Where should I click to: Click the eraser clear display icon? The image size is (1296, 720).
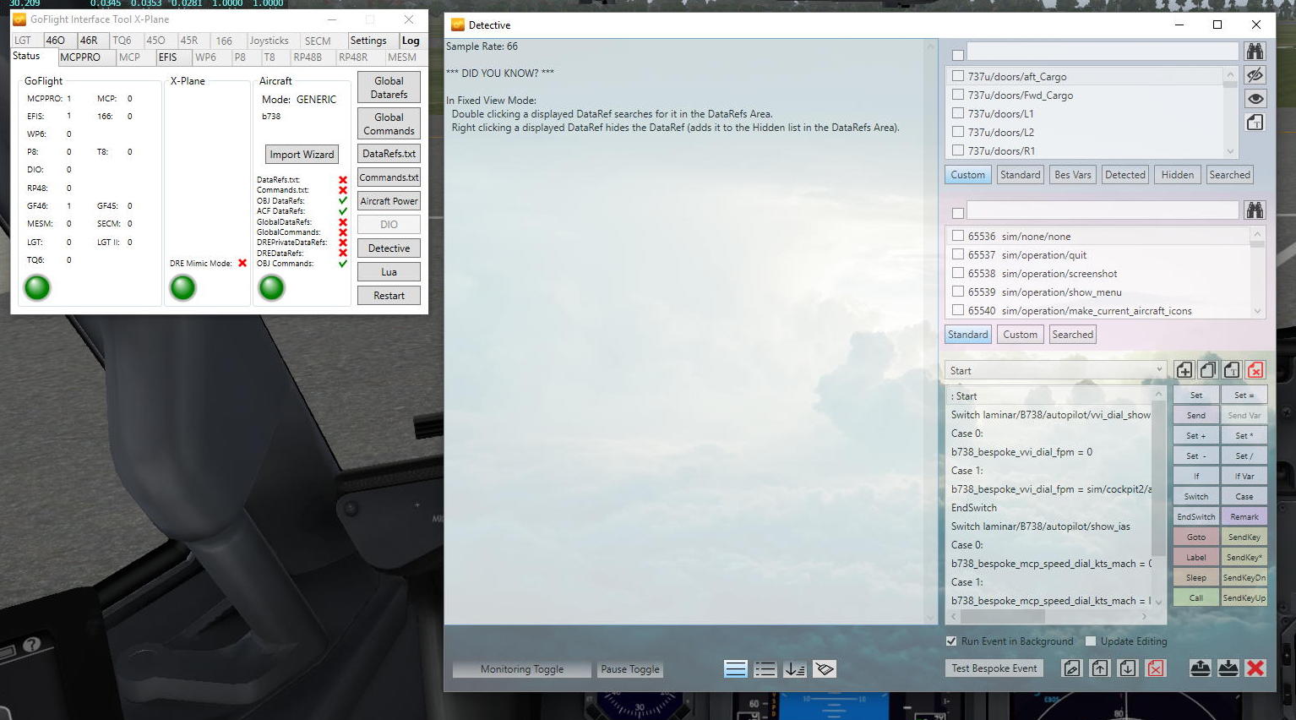click(x=825, y=669)
